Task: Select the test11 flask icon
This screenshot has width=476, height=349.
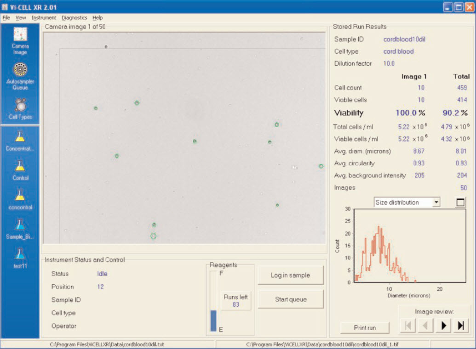Action: click(x=20, y=259)
